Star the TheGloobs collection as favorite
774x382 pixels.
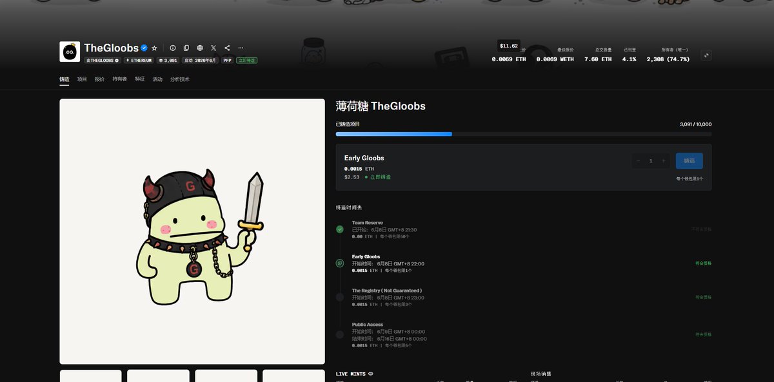pyautogui.click(x=155, y=48)
